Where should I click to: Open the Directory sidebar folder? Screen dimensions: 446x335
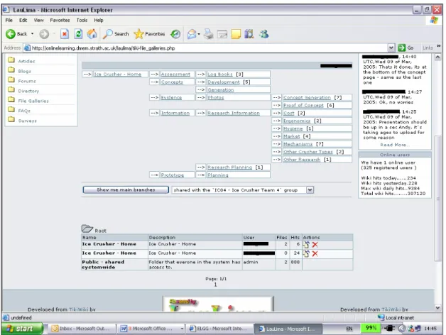28,91
